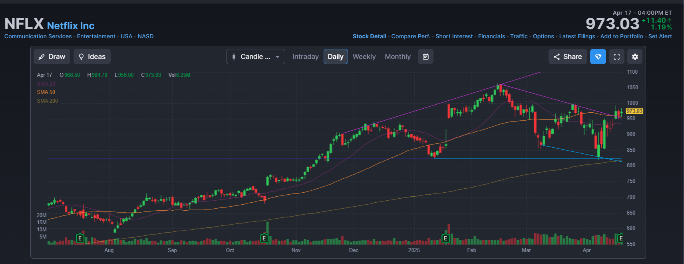The width and height of the screenshot is (684, 264).
Task: Select the Intraday timeframe
Action: pos(305,57)
